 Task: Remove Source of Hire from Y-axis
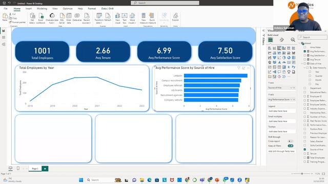[x=294, y=88]
